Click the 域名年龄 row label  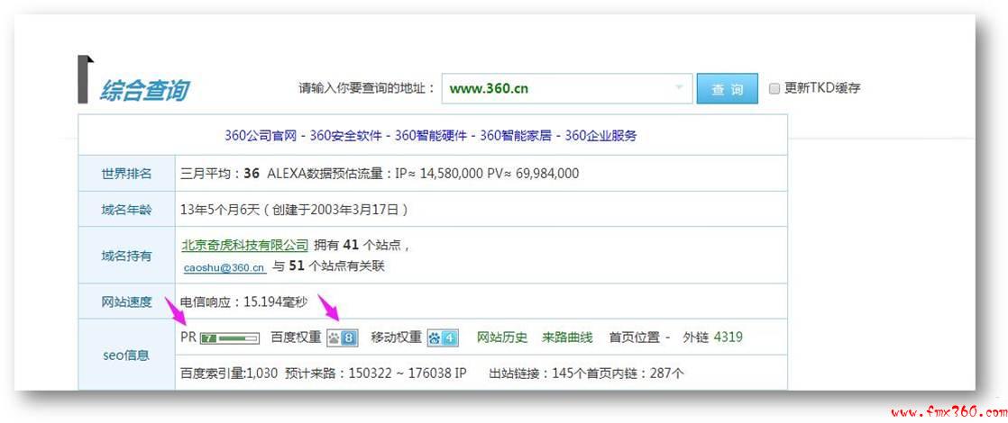pos(126,210)
